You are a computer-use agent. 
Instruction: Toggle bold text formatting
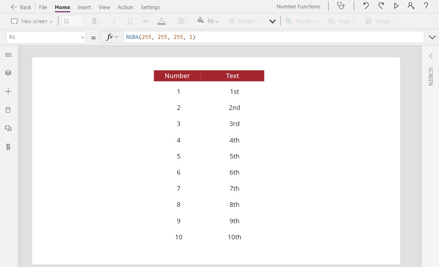(95, 21)
